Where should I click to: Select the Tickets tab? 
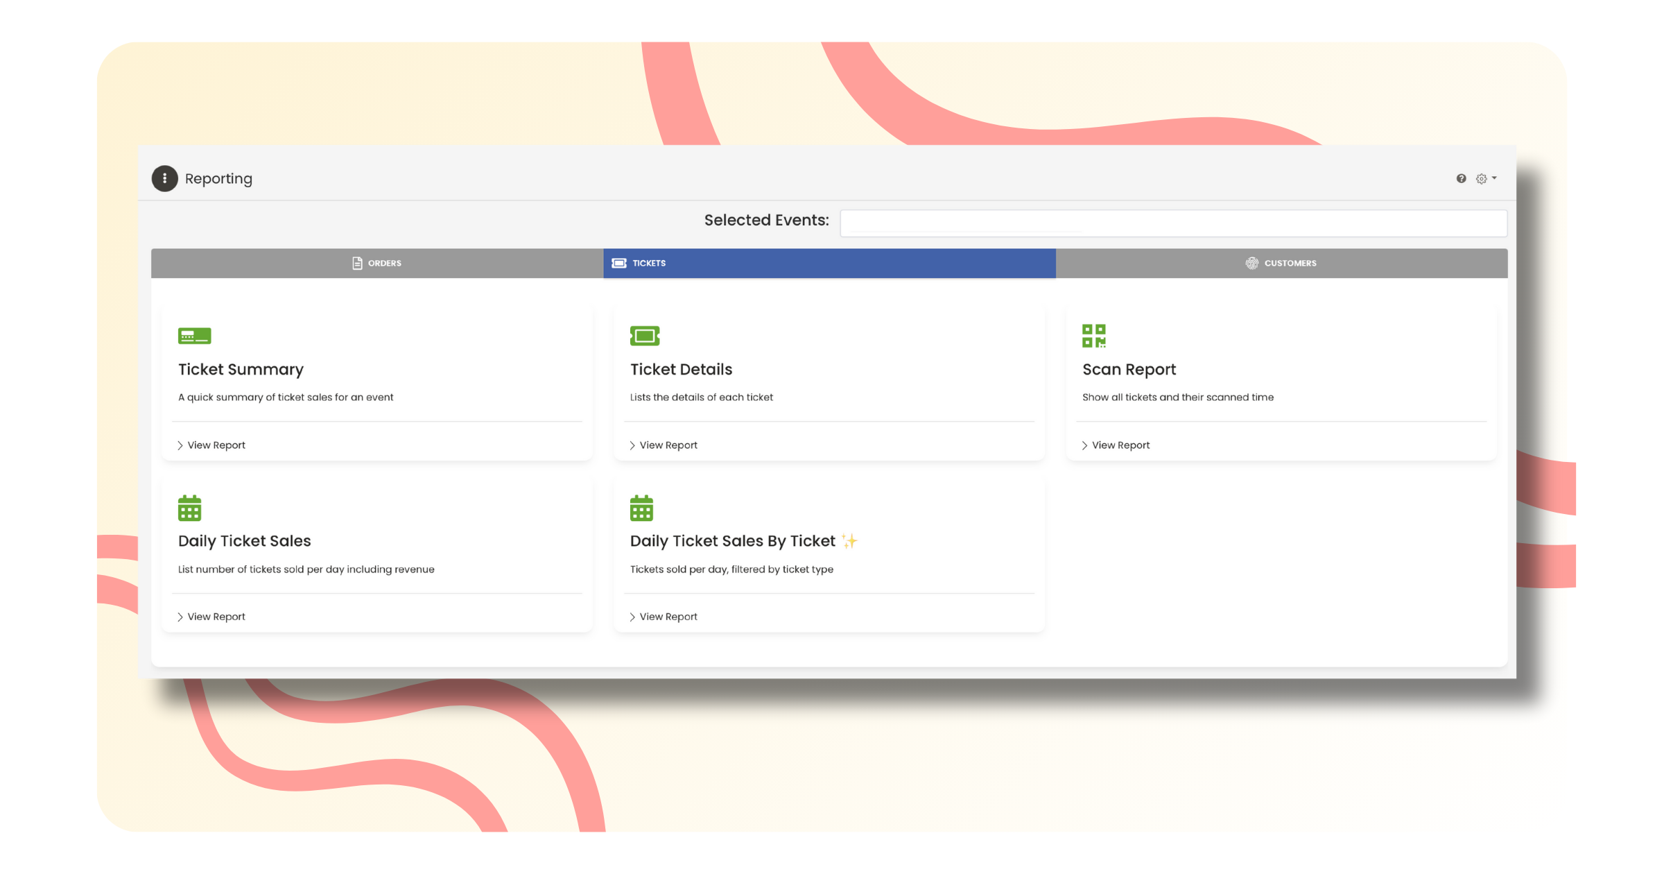tap(829, 263)
